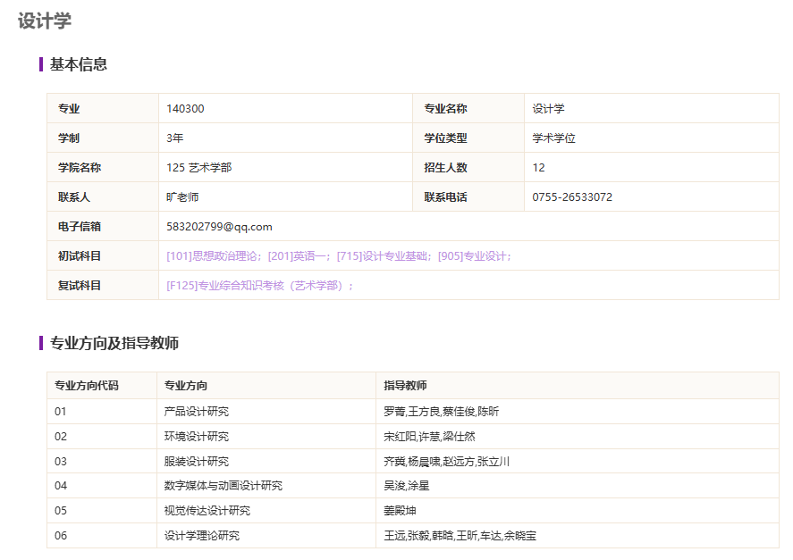Image resolution: width=793 pixels, height=560 pixels.
Task: Click the 125 艺术学部 college name cell
Action: click(198, 168)
